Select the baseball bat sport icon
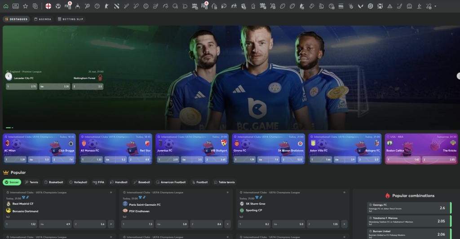 click(126, 6)
